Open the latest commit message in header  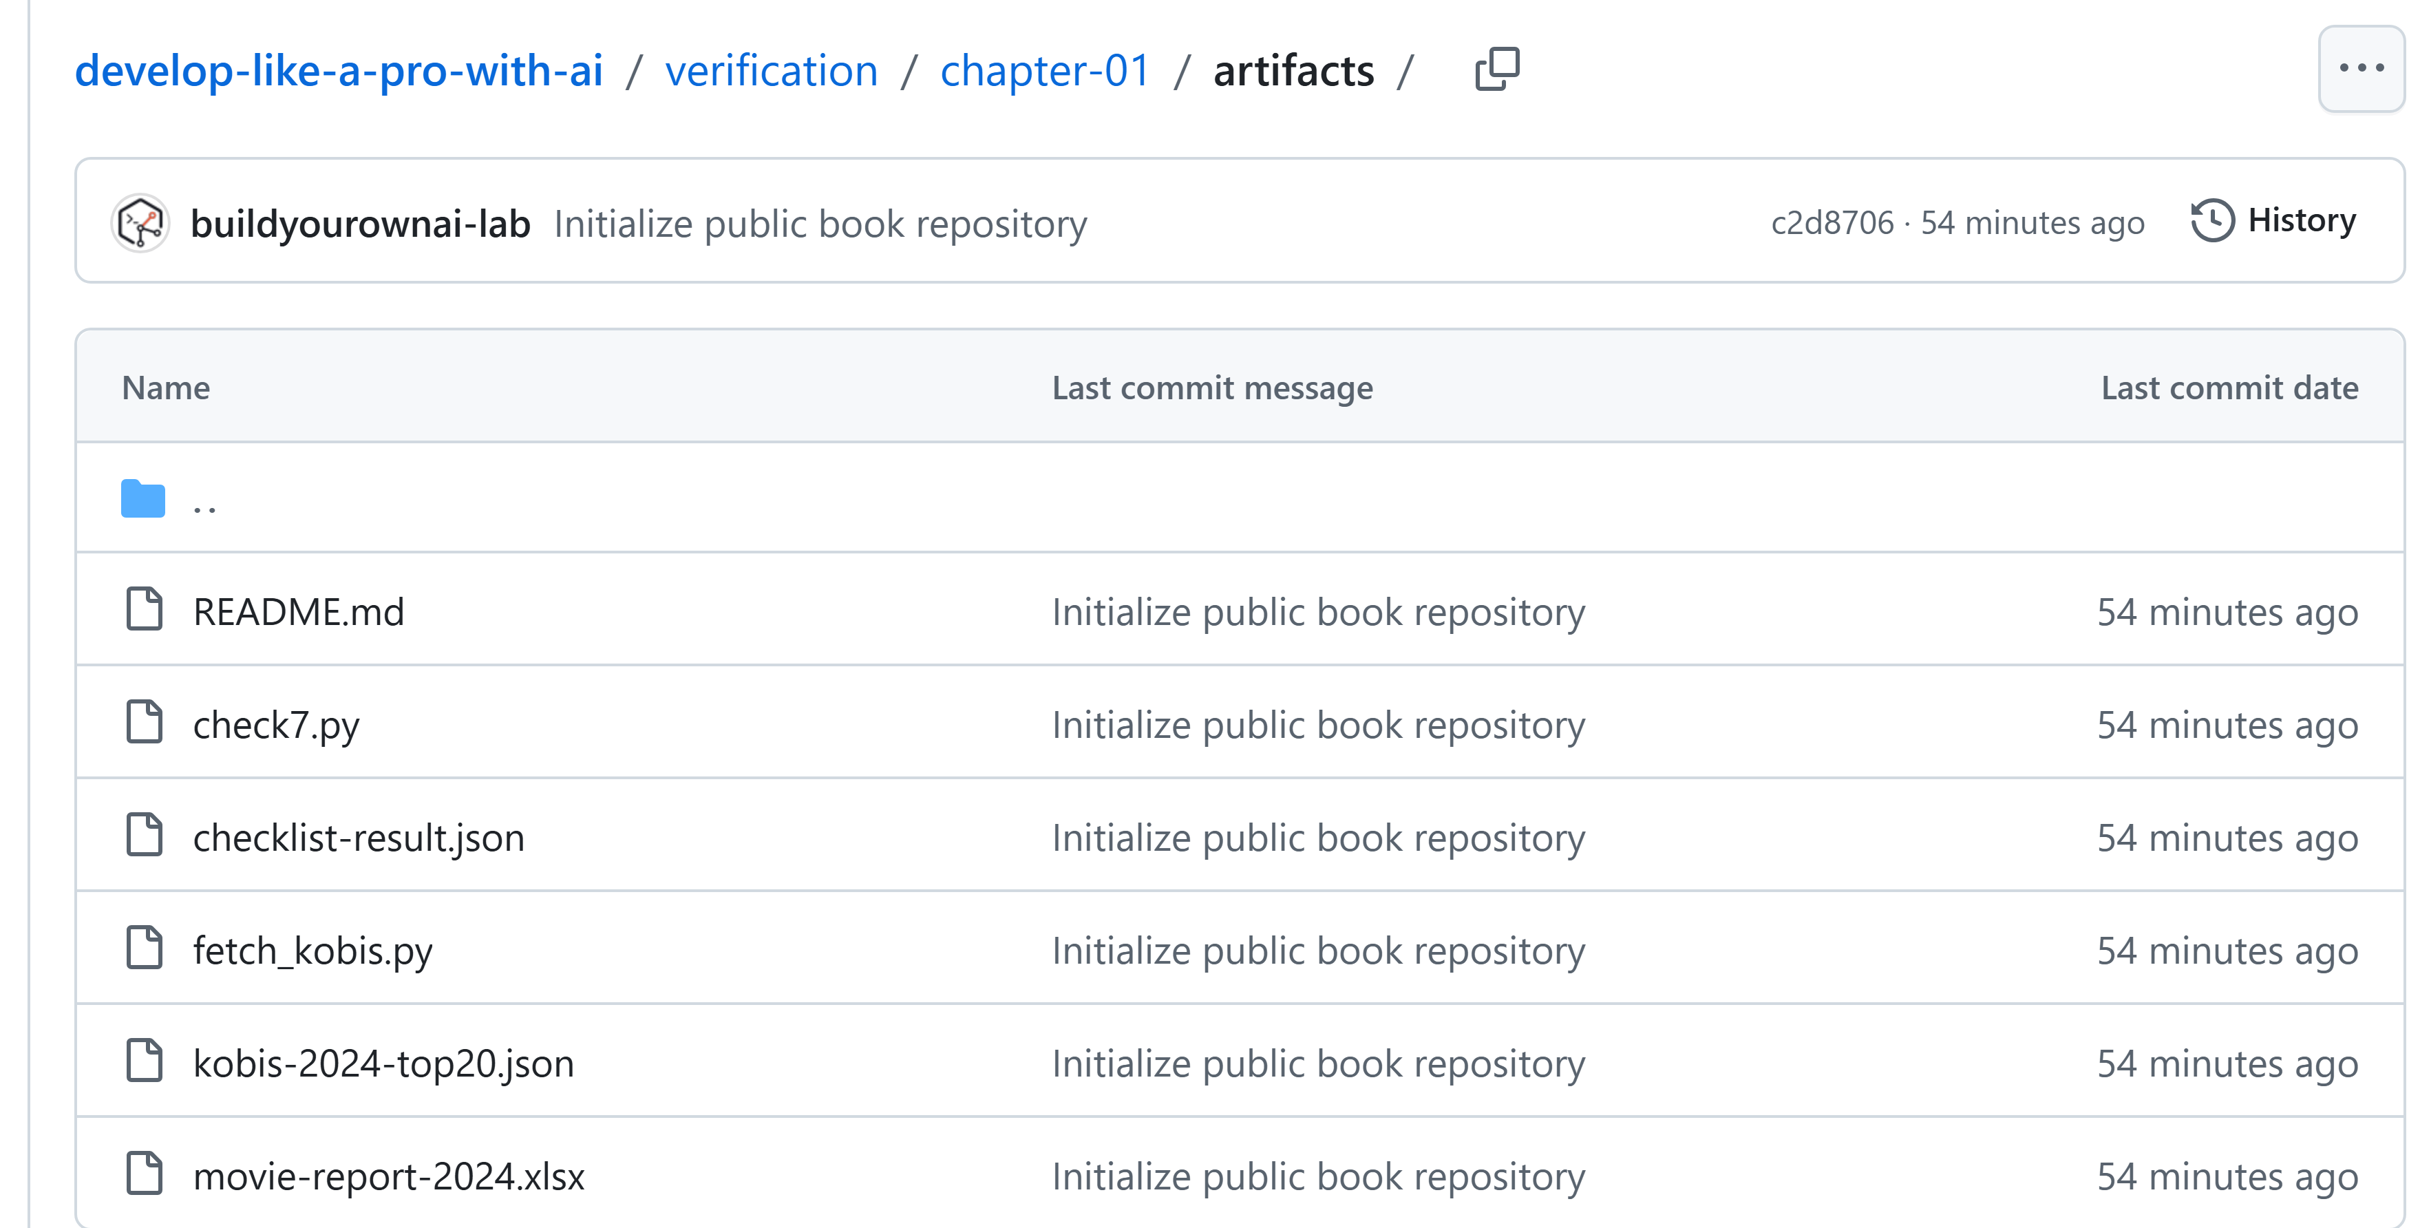click(820, 224)
